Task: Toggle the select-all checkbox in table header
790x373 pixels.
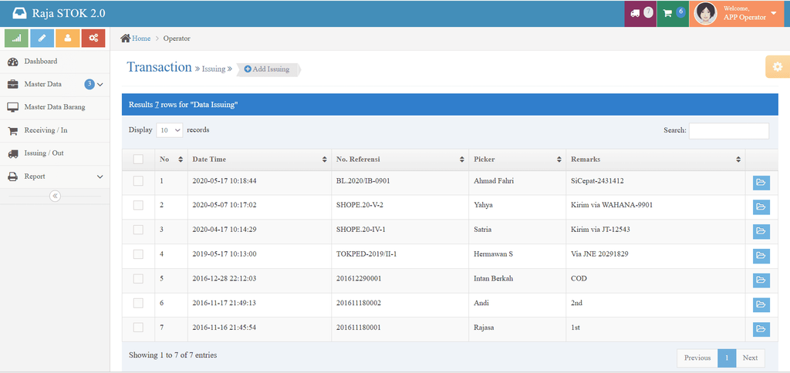Action: point(138,159)
